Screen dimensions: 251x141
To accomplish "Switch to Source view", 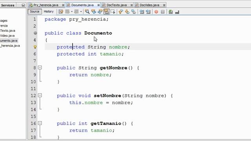I will click(x=35, y=11).
